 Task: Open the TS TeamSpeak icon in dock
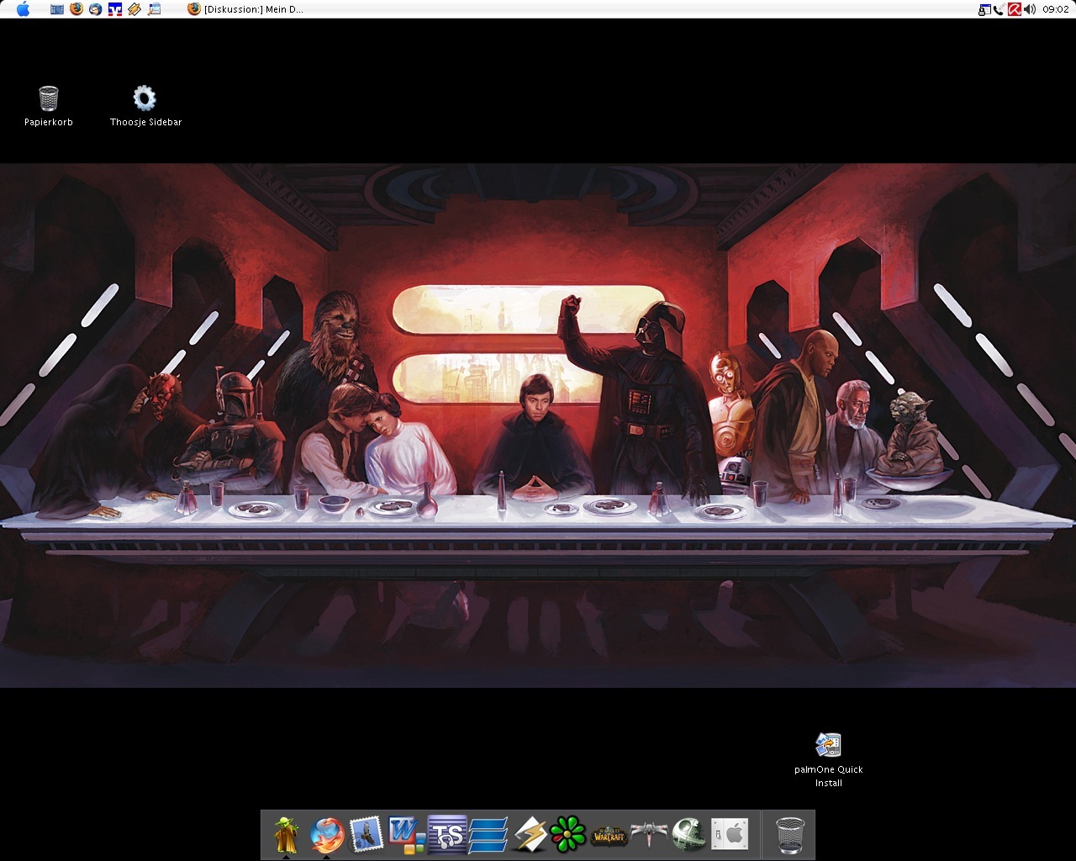pos(447,834)
